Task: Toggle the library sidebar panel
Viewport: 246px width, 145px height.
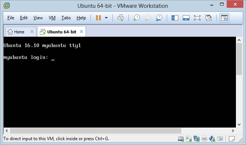Action: [175, 18]
